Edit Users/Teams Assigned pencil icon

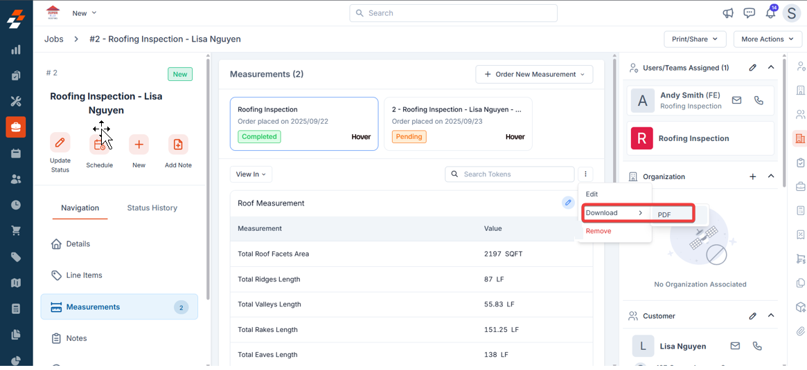coord(752,67)
